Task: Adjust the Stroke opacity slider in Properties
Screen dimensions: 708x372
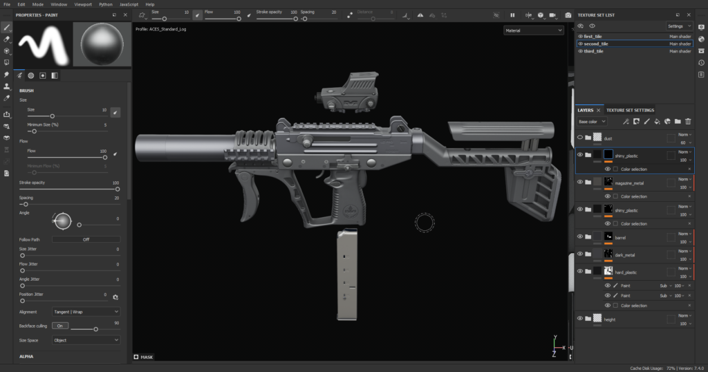Action: click(70, 189)
